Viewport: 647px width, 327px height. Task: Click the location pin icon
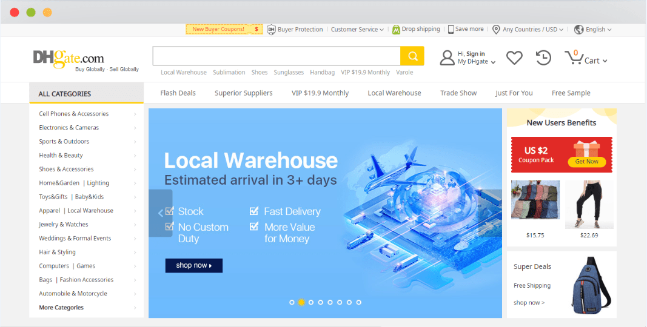(496, 29)
